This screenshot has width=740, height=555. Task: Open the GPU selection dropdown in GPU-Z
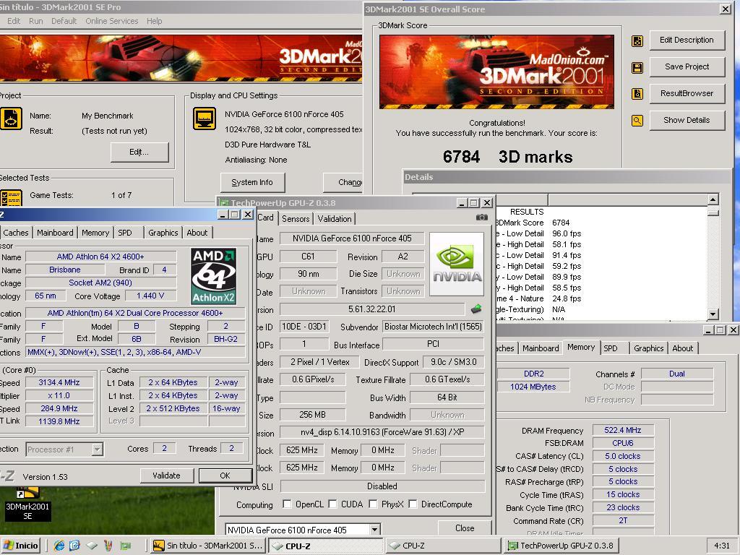[375, 530]
